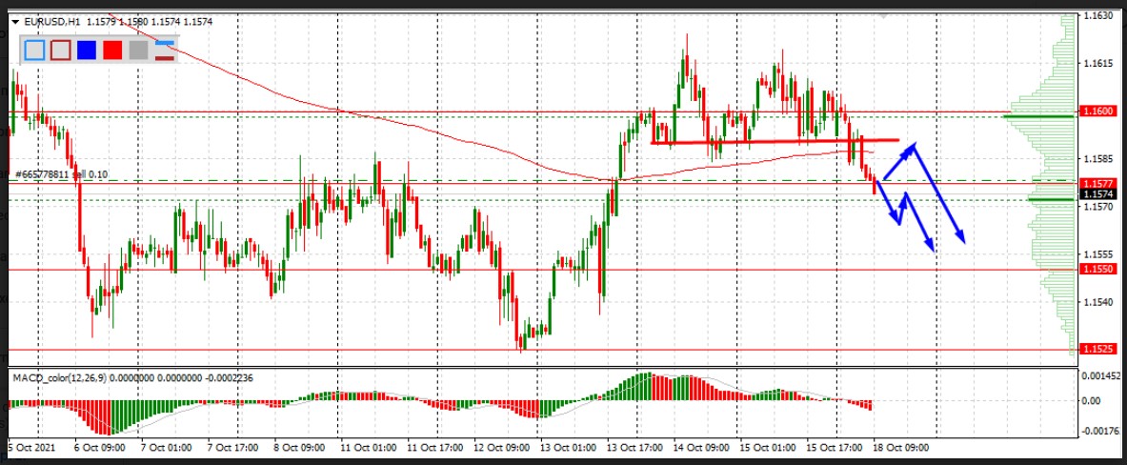The image size is (1127, 465).
Task: Click the blue and red lines icon
Action: click(x=165, y=51)
